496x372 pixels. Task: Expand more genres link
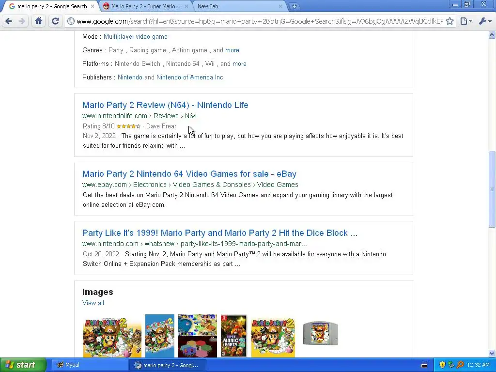232,50
